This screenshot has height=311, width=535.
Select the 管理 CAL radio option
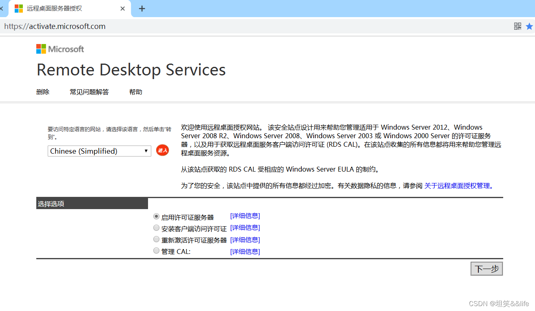pos(156,251)
